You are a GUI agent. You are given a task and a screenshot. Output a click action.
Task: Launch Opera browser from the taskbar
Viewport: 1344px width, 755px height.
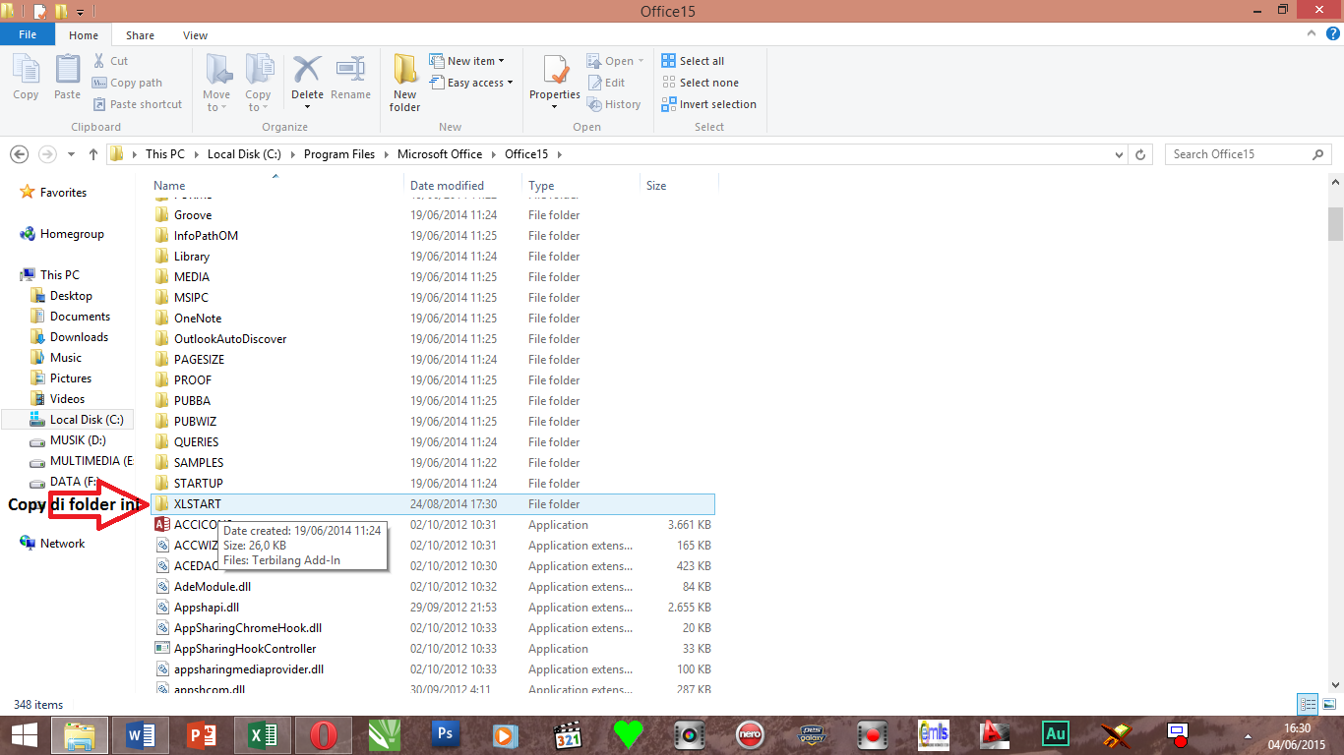click(x=323, y=735)
